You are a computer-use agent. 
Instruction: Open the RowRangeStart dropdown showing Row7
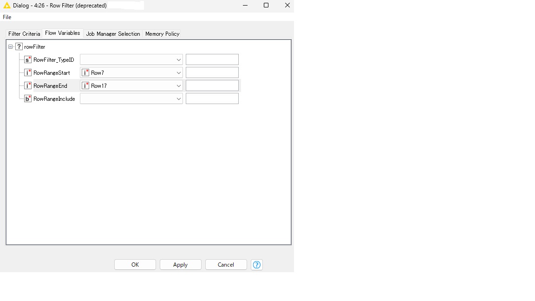click(131, 72)
